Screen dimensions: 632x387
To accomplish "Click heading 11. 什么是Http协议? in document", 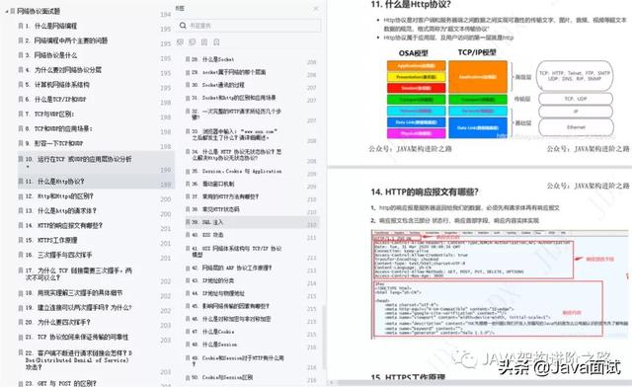I will point(411,5).
